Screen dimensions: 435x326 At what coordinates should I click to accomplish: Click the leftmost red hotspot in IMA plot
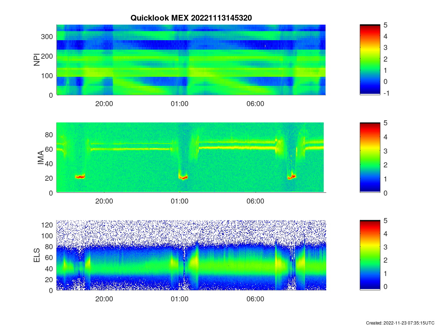tap(80, 177)
